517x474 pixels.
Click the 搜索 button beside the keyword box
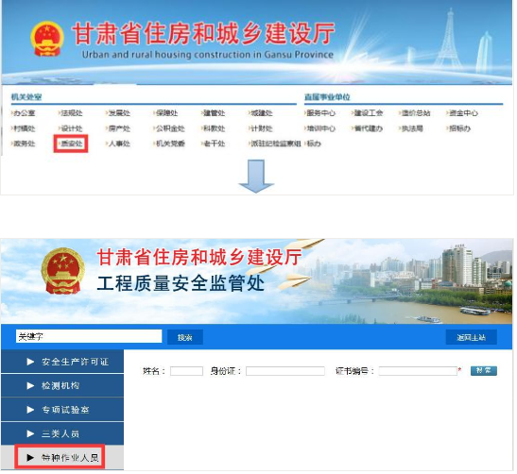(185, 337)
